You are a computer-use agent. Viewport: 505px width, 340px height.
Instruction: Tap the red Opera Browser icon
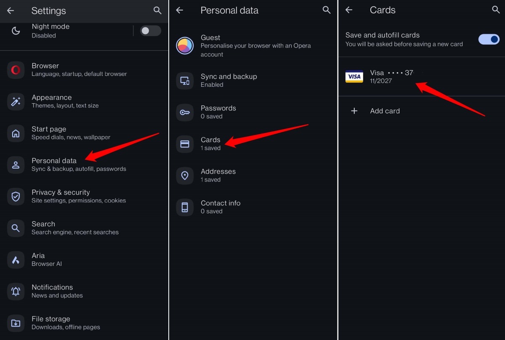click(x=16, y=70)
